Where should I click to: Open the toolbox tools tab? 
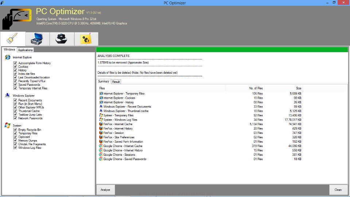coord(38,39)
